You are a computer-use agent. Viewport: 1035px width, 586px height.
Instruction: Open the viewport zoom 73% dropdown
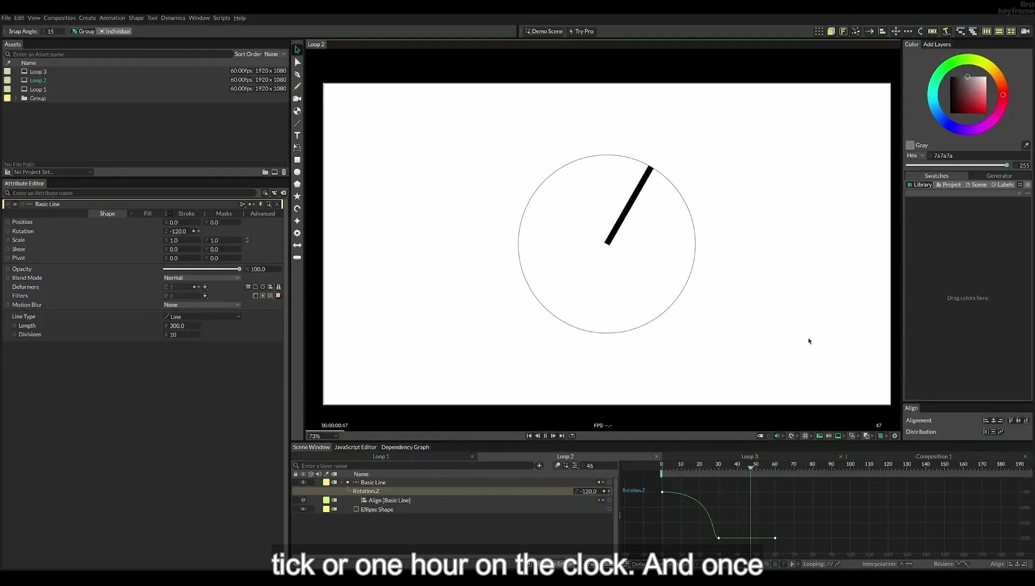coord(322,436)
